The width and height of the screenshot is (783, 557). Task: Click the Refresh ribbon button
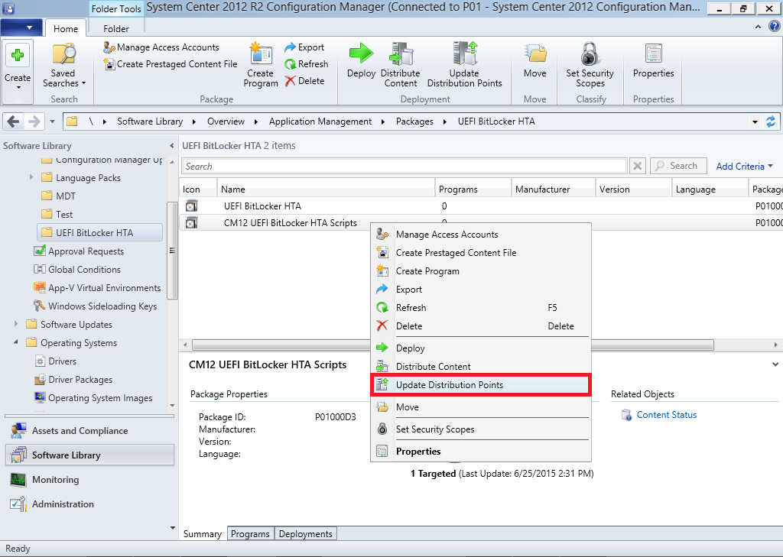(x=306, y=64)
